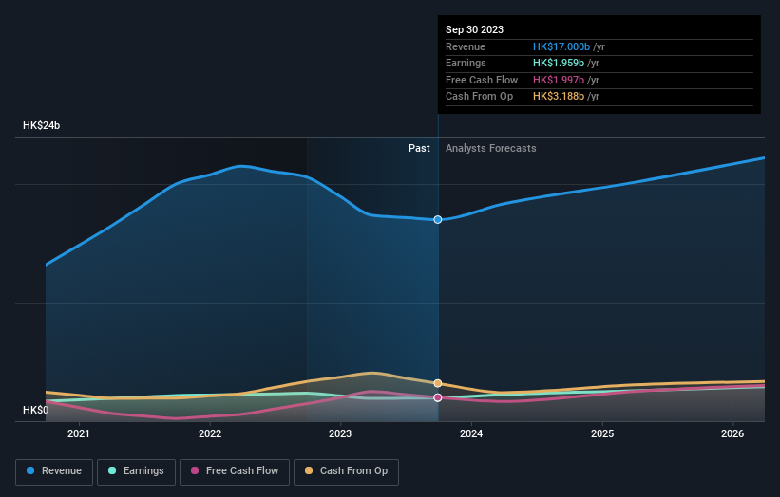This screenshot has width=780, height=497.
Task: Click the blue Revenue legend dot
Action: (x=30, y=470)
